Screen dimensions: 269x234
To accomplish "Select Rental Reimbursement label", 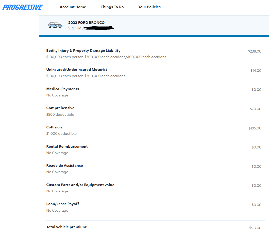I will pyautogui.click(x=67, y=146).
